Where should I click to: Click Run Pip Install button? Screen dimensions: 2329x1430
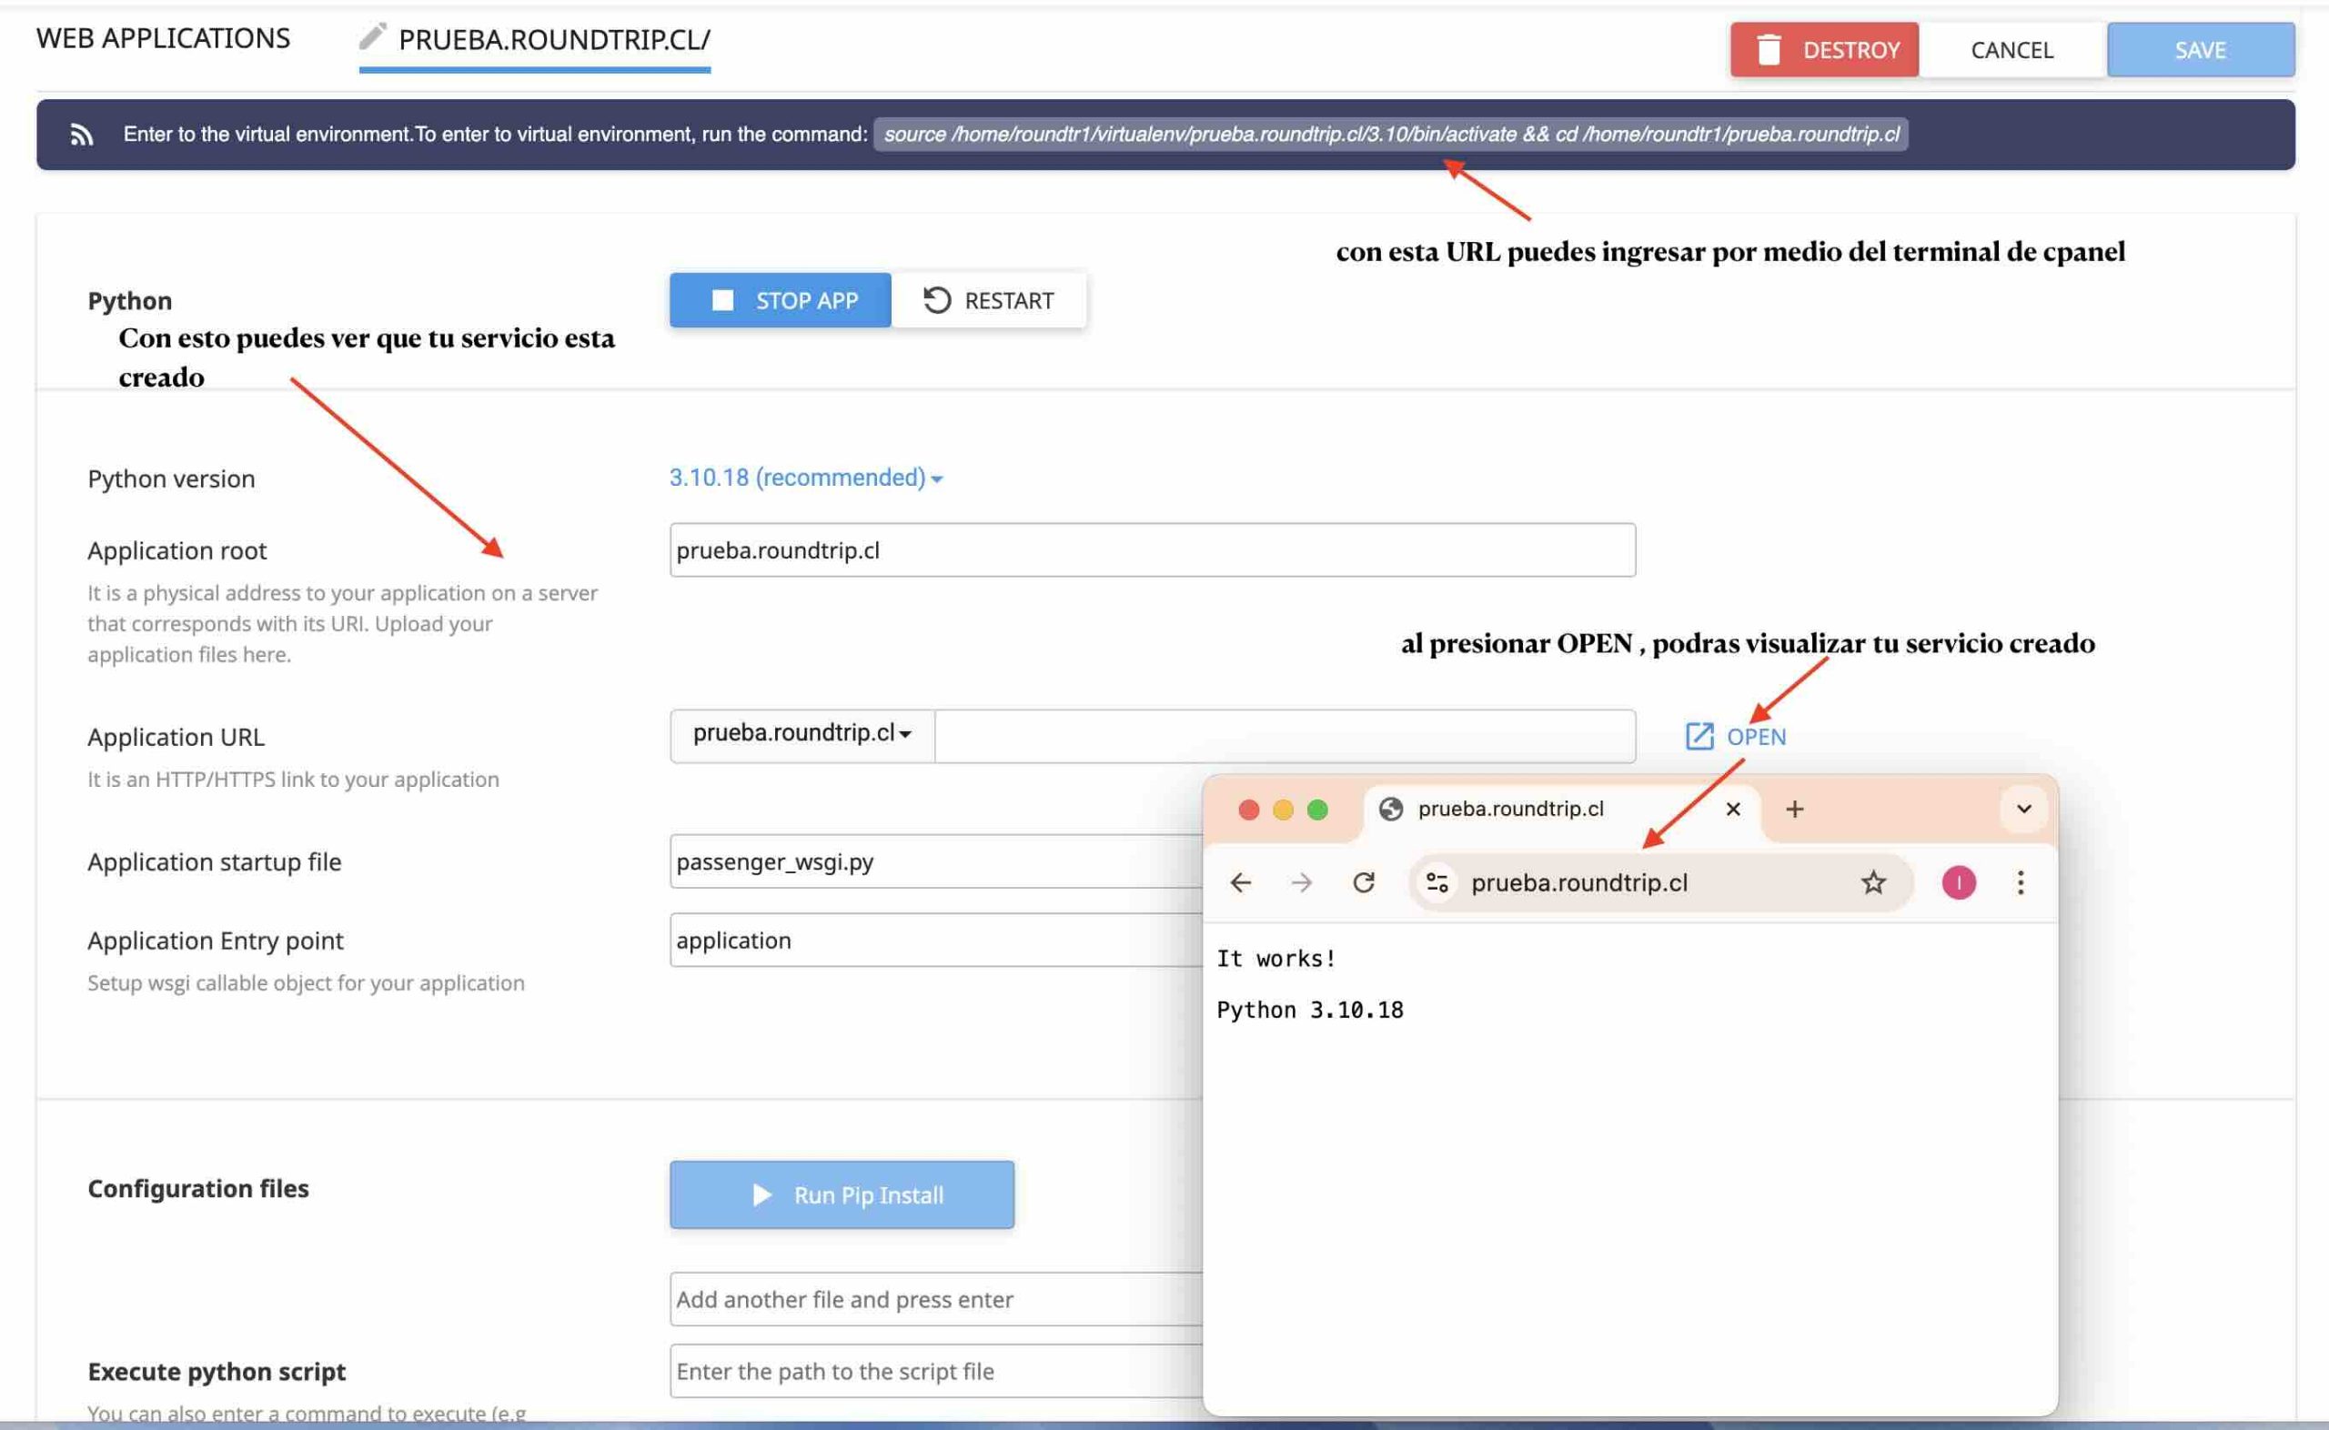pyautogui.click(x=842, y=1194)
